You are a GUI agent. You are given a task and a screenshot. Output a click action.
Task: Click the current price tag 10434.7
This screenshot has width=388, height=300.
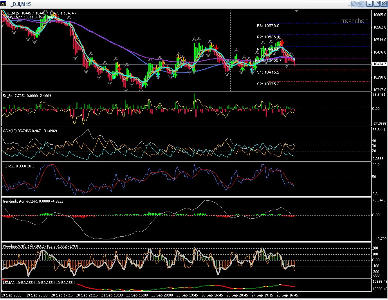[380, 64]
